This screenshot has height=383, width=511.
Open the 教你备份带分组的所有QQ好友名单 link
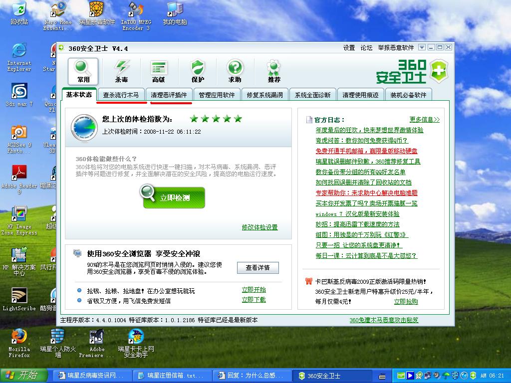360,172
